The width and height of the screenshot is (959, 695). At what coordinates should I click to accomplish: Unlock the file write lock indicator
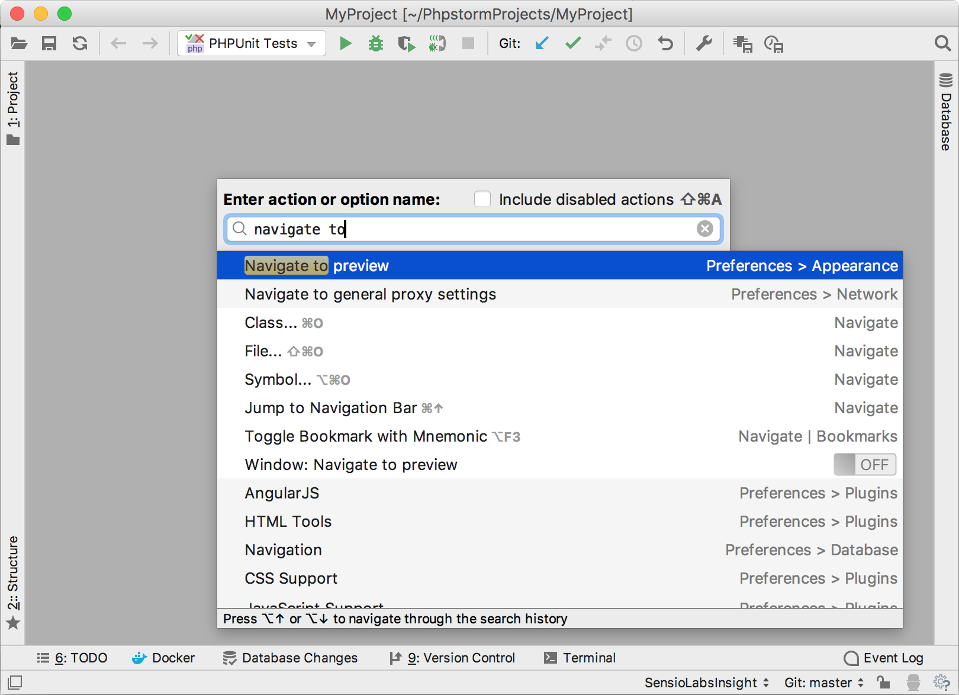point(883,682)
